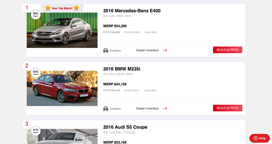The height and width of the screenshot is (144, 272).
Task: Click the 98% Match badge
Action: pyautogui.click(x=36, y=15)
